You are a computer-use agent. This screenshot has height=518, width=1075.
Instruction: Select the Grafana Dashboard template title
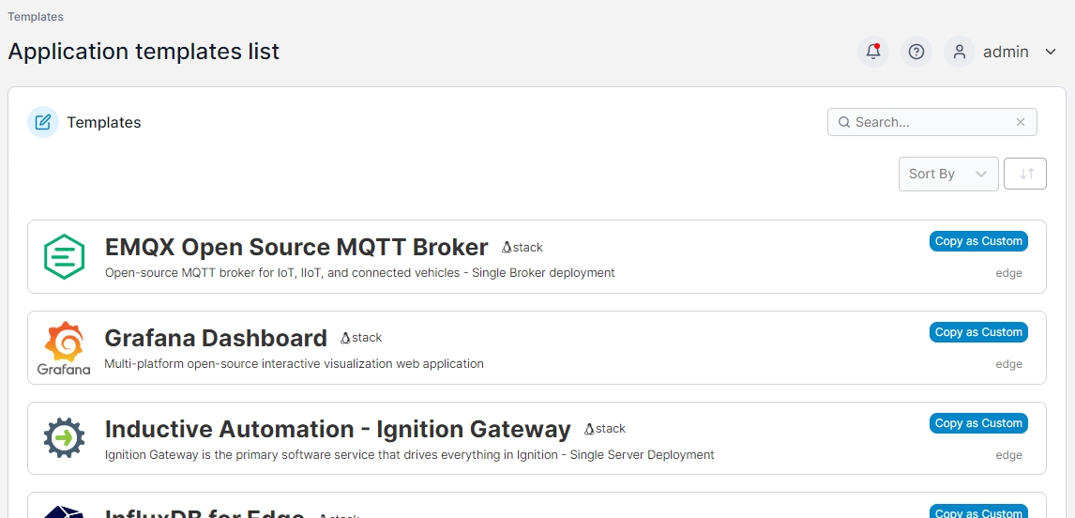point(216,338)
